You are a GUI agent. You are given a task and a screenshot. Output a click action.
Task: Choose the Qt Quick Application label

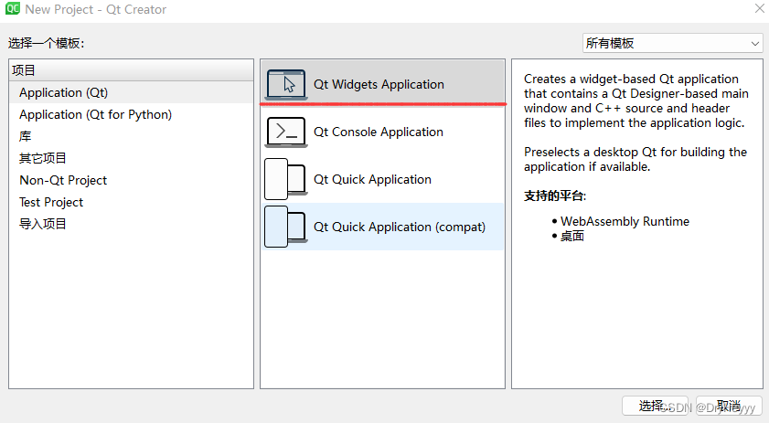(372, 179)
